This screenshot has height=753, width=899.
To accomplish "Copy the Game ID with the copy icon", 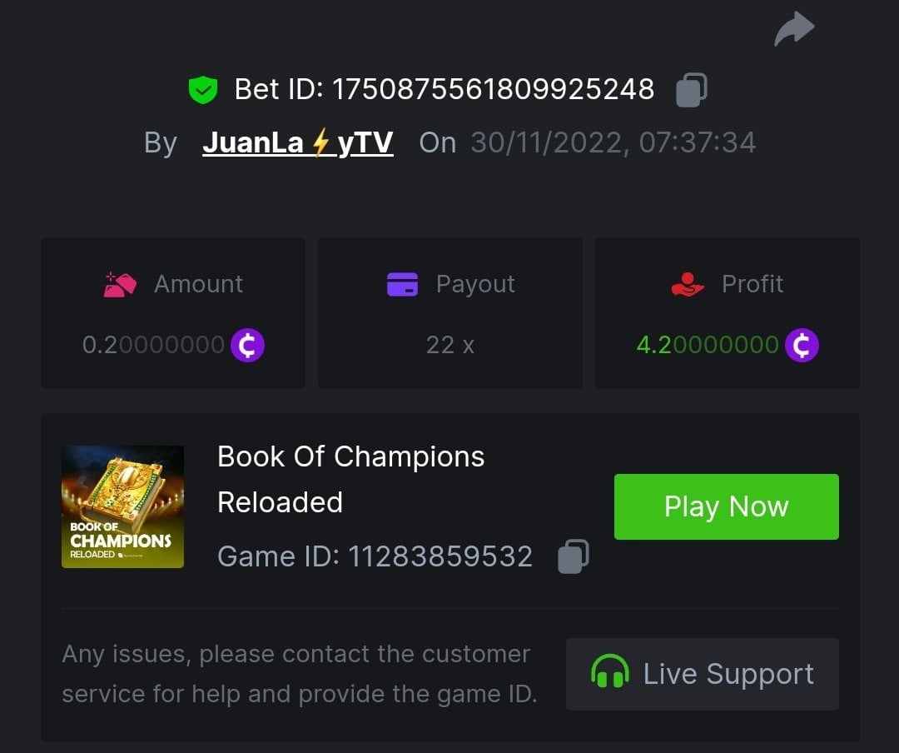I will click(574, 556).
